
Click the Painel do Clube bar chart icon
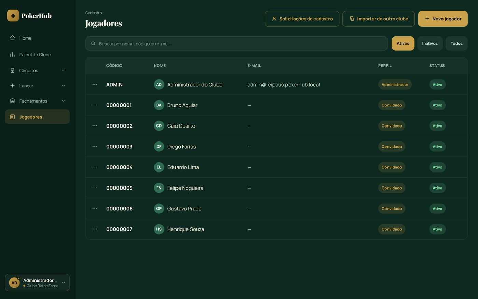click(12, 55)
